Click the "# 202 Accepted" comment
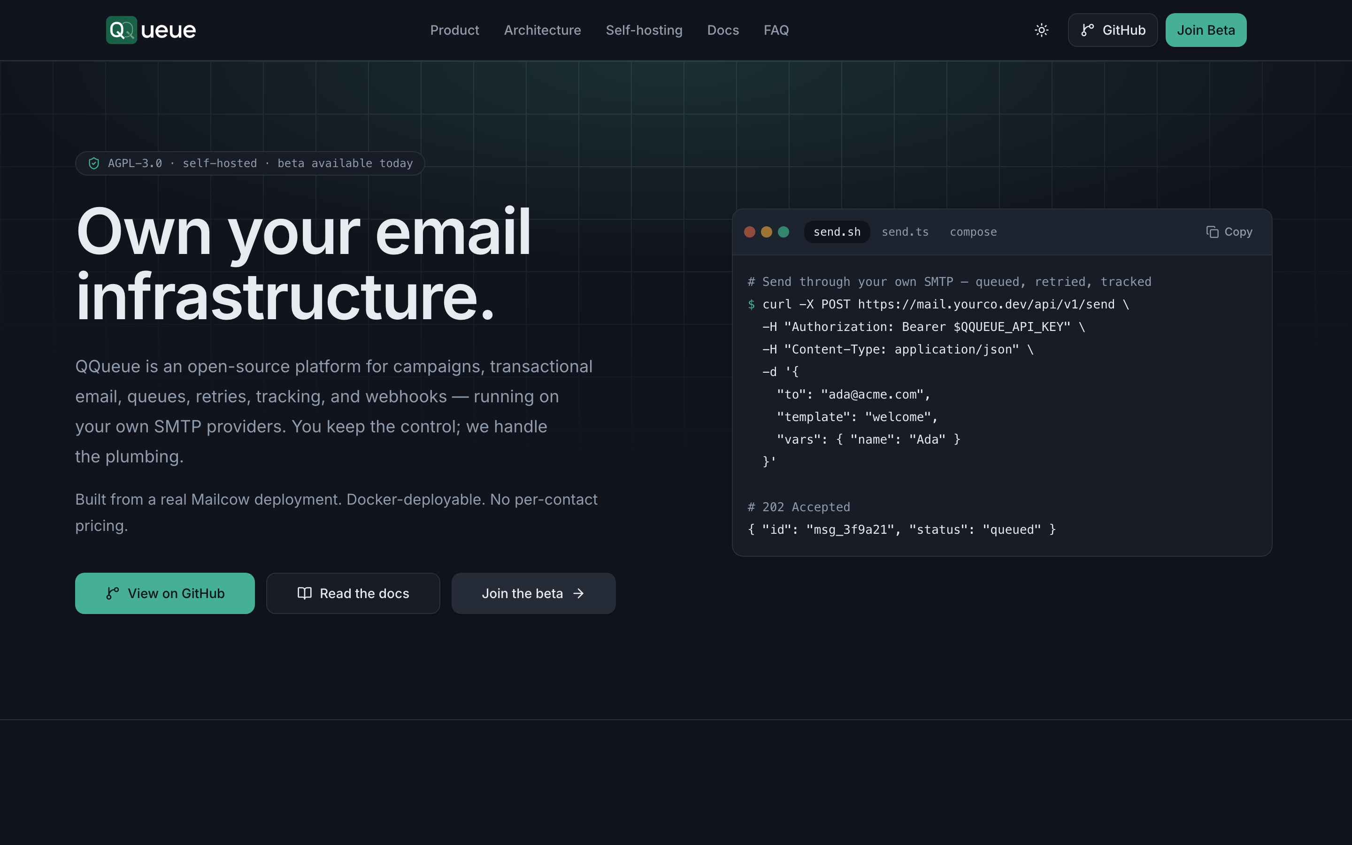Image resolution: width=1352 pixels, height=845 pixels. coord(799,507)
